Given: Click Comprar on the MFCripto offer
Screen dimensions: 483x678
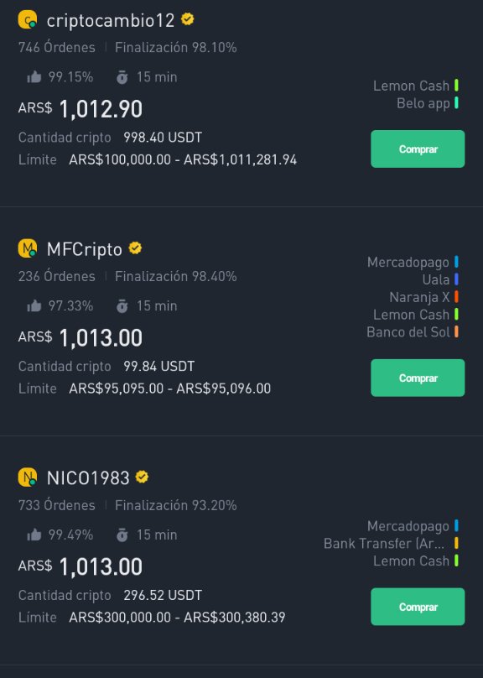Looking at the screenshot, I should (x=418, y=378).
